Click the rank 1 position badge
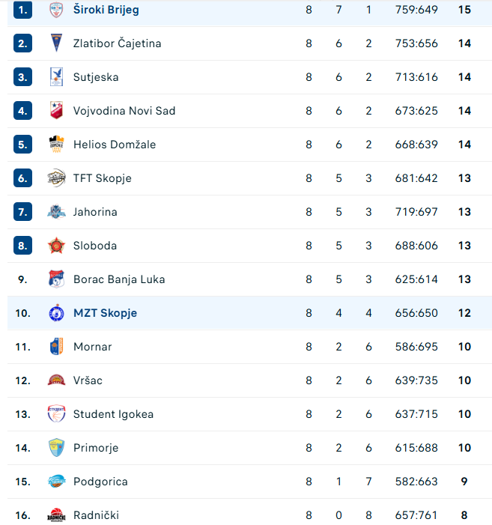 (22, 10)
